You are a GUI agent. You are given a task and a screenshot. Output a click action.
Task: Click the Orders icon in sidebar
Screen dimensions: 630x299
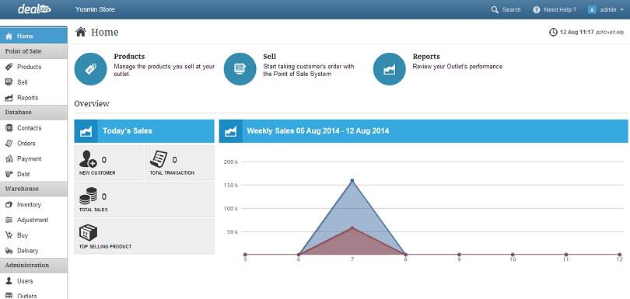(9, 143)
